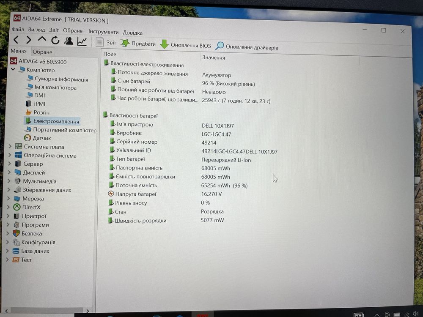Select the Унікальний ID row
This screenshot has height=317, width=423.
click(193, 151)
